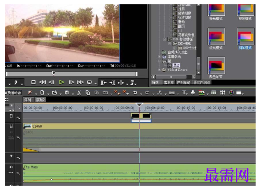Click the Ripple delete X-arrow icon
258x190 pixels.
tap(126, 93)
